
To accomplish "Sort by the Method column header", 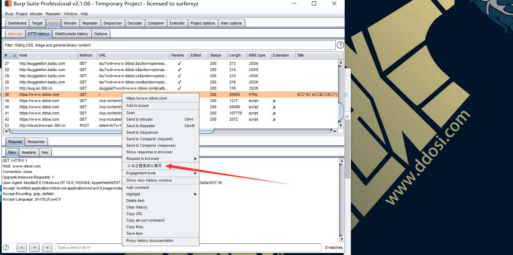I will [87, 55].
